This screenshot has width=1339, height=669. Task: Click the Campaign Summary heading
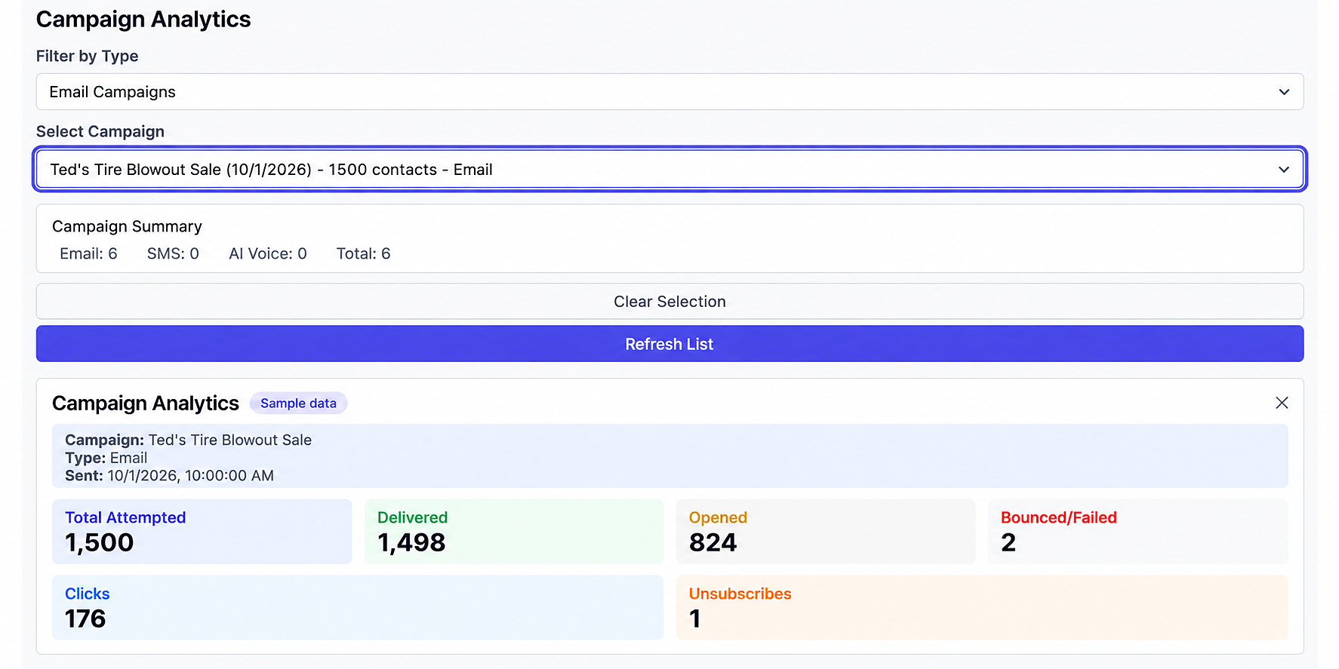point(127,227)
